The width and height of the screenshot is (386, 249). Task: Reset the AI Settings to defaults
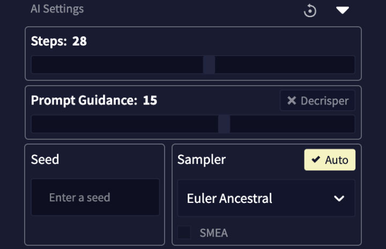point(310,10)
